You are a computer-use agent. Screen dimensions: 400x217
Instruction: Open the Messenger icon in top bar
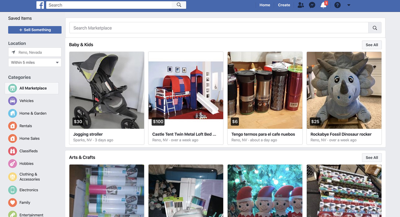[312, 5]
